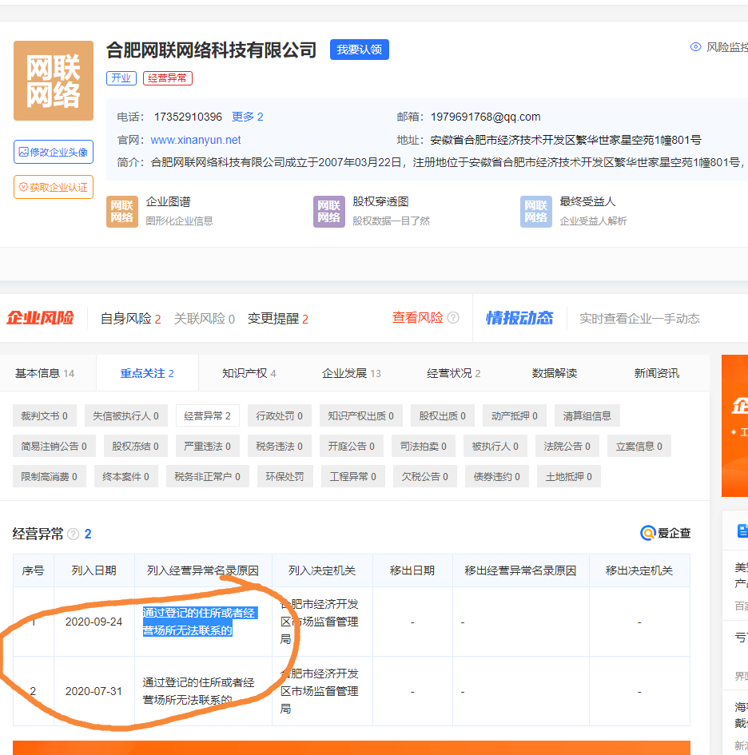The height and width of the screenshot is (755, 748).
Task: Click the 经营异常 red status badge
Action: point(168,78)
